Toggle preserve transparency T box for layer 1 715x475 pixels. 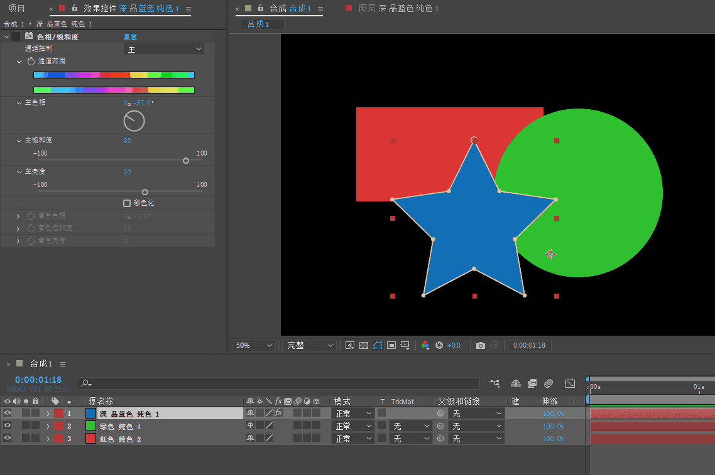pos(381,413)
